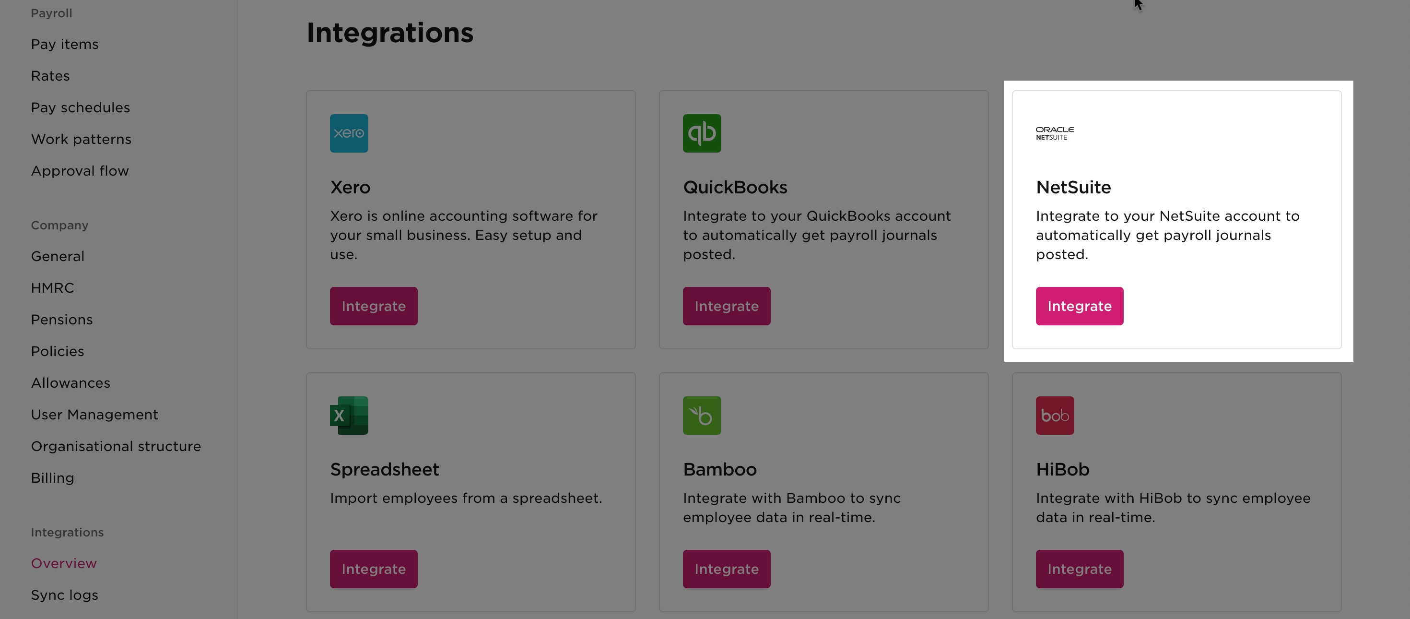The height and width of the screenshot is (619, 1410).
Task: Integrate with Bamboo
Action: tap(727, 569)
